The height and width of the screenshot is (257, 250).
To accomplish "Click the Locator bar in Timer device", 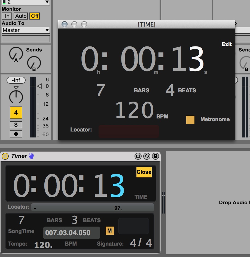I will click(x=92, y=208).
